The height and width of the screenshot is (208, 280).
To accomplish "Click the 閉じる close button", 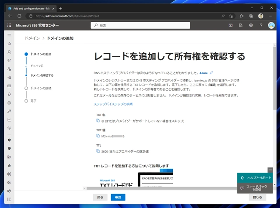I will pos(257,197).
